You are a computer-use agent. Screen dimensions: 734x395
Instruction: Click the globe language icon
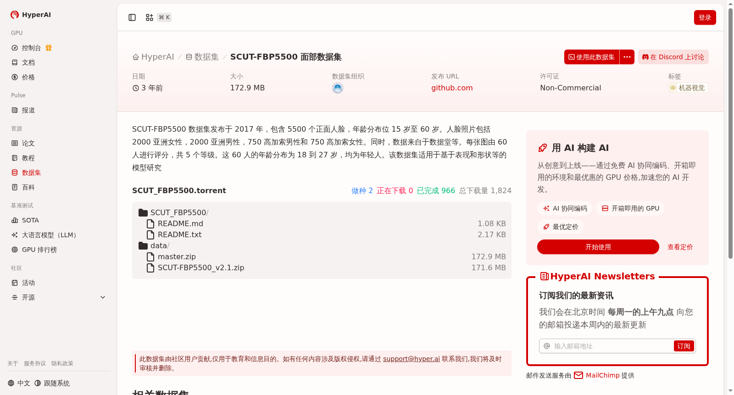(x=11, y=383)
